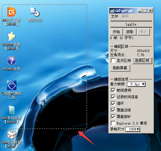
Task: Toggle the 循环 loop checkbox
Action: pos(113,104)
